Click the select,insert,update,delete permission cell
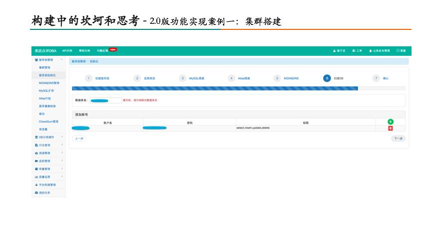Screen dimensions: 444x247 (x=306, y=128)
